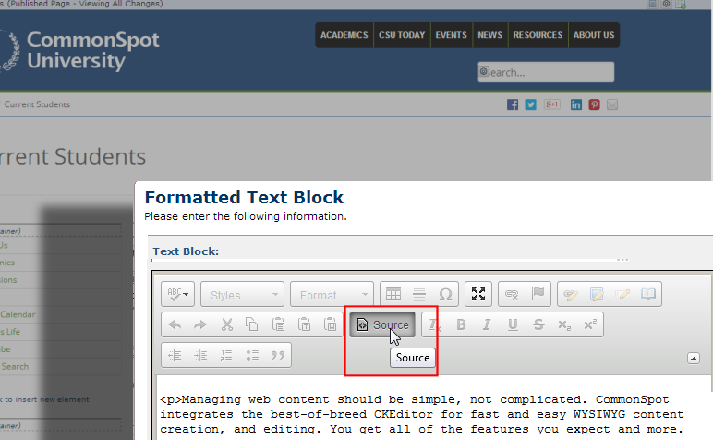Click the field-with-pencil edit icon
Screen dimensions: 713x440
(x=622, y=294)
